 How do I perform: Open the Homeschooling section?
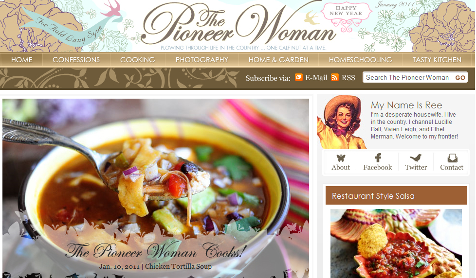pyautogui.click(x=360, y=60)
